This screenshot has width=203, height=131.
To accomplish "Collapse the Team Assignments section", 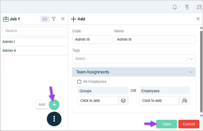I will tap(191, 72).
